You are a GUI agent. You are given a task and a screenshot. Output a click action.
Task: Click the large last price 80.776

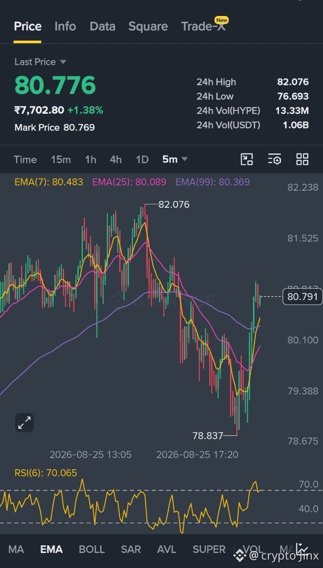click(55, 85)
